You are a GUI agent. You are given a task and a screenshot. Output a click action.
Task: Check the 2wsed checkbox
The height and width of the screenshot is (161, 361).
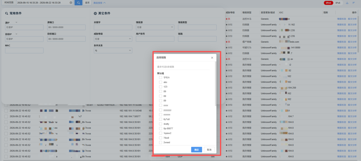160,142
